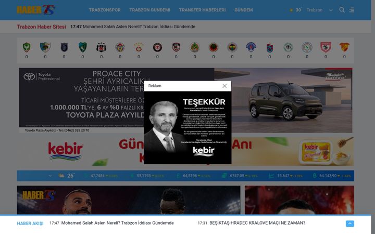Select the first green team logo in row
Viewport: 375px width, 234px height.
click(27, 47)
